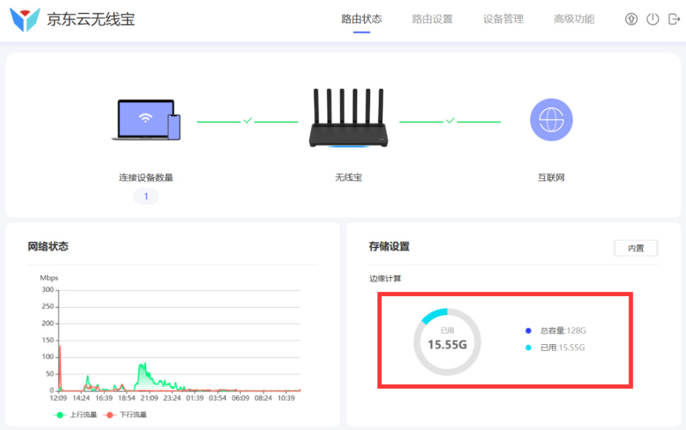Click the 边缘计算 label

pos(385,279)
